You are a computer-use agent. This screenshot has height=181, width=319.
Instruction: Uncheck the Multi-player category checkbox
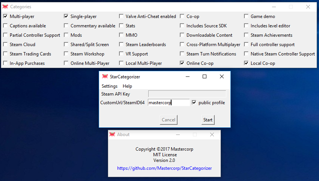[6, 16]
